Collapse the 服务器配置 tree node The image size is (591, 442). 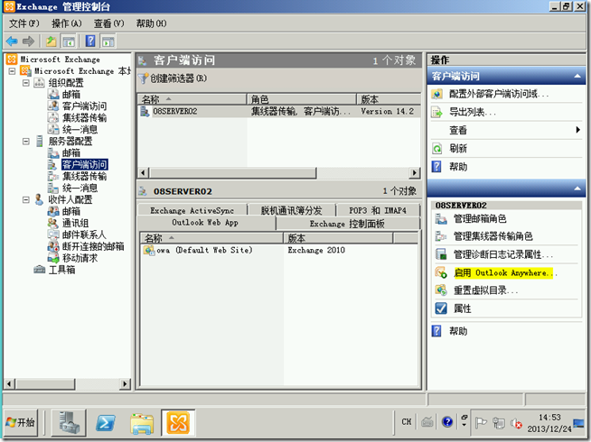[25, 142]
